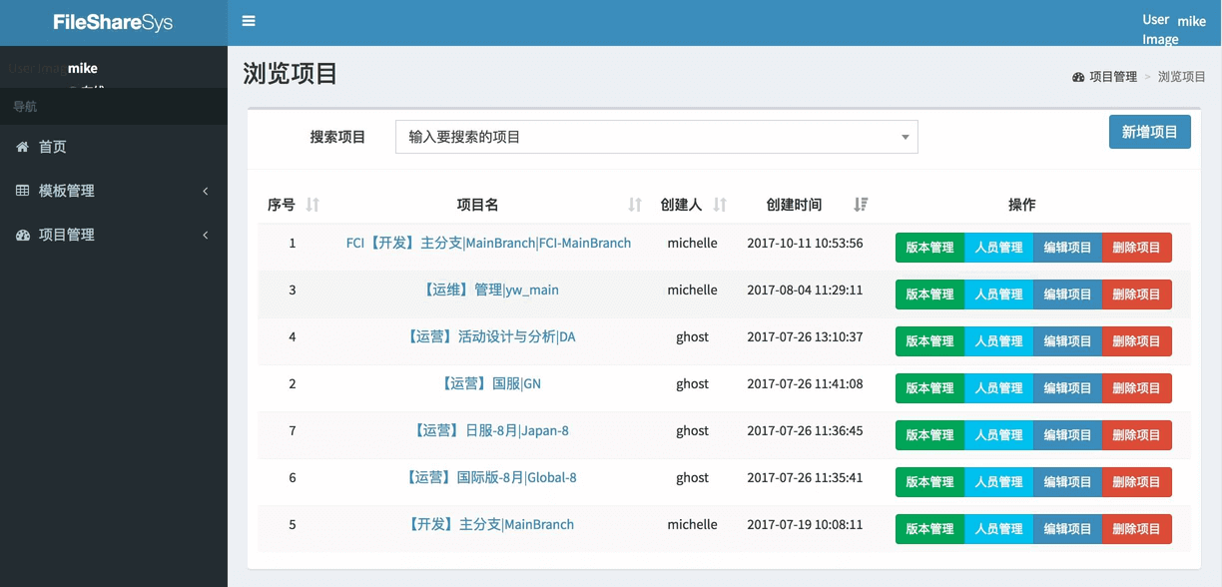Viewport: 1222px width, 587px height.
Task: Open the mike user menu in top bar
Action: point(1174,22)
